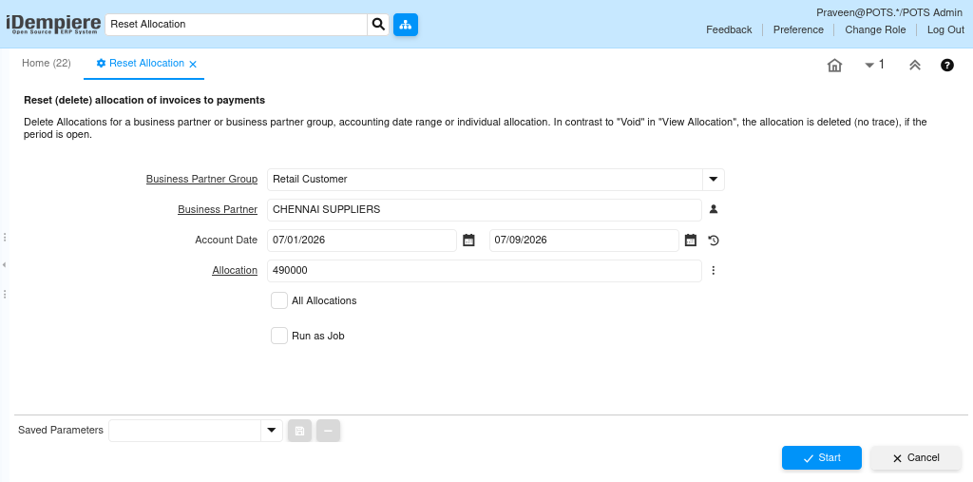Click Log Out
The width and height of the screenshot is (973, 482).
(945, 29)
